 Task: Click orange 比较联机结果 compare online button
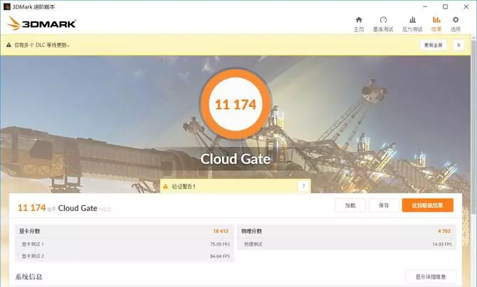click(x=427, y=205)
